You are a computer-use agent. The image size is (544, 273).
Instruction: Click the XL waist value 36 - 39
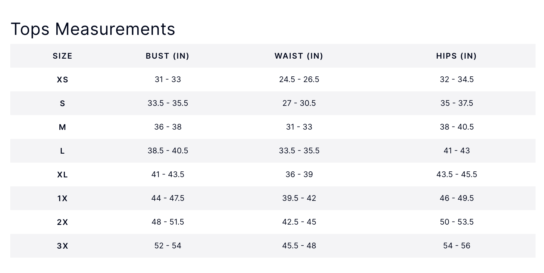pyautogui.click(x=299, y=174)
